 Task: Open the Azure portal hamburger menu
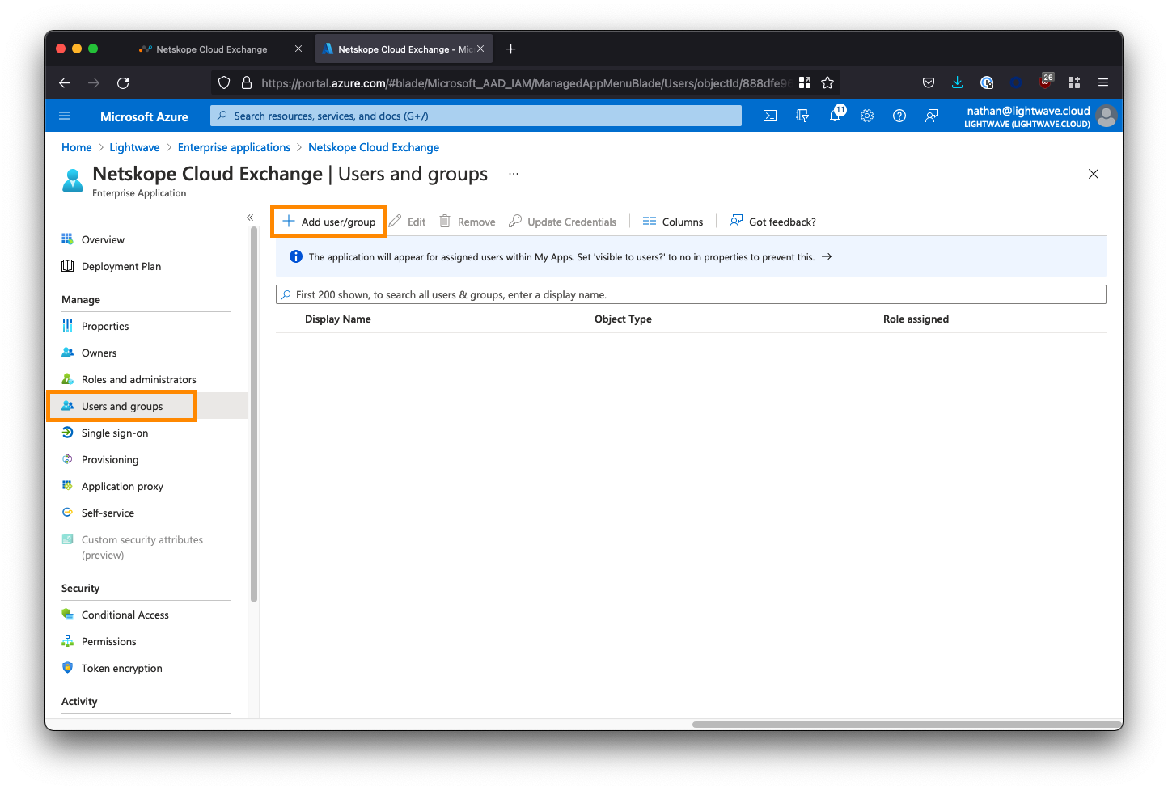pyautogui.click(x=66, y=116)
